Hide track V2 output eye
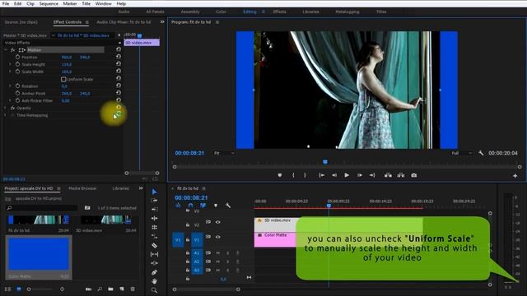527x296 pixels. tap(217, 222)
